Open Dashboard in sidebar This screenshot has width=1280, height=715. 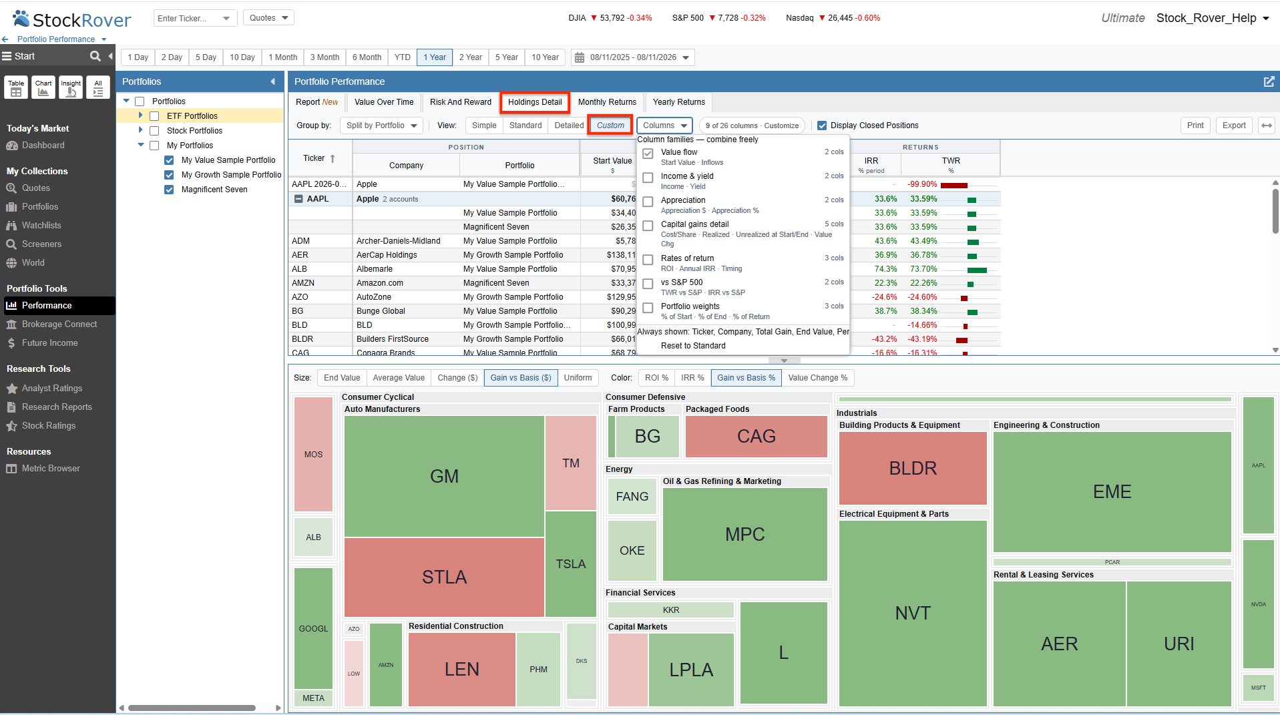coord(43,146)
